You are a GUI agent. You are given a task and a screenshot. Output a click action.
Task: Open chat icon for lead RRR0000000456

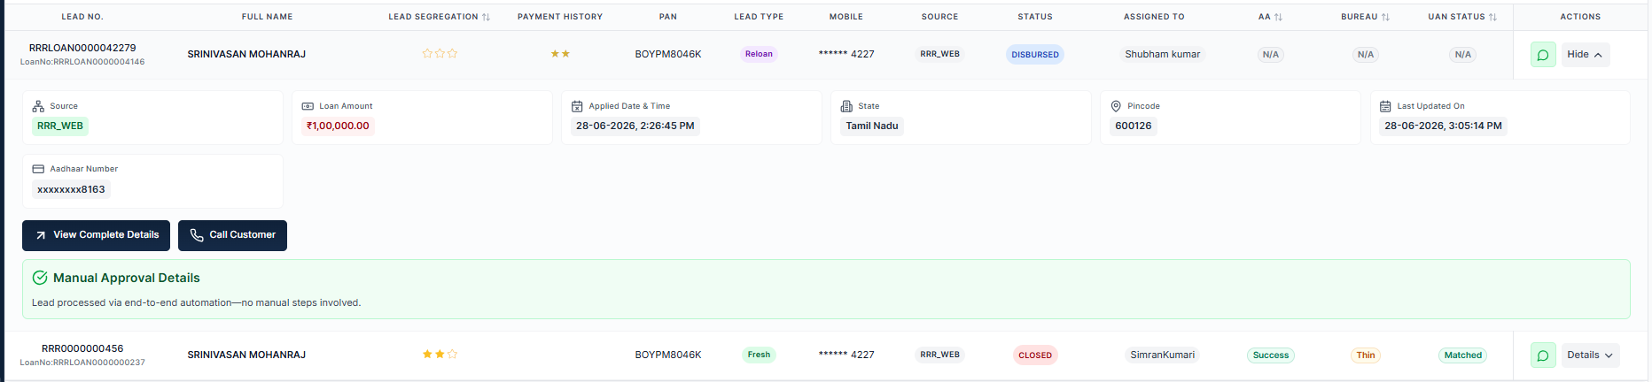pyautogui.click(x=1543, y=355)
